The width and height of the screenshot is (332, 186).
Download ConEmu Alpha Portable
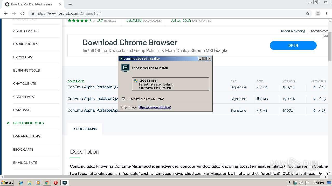point(93,87)
